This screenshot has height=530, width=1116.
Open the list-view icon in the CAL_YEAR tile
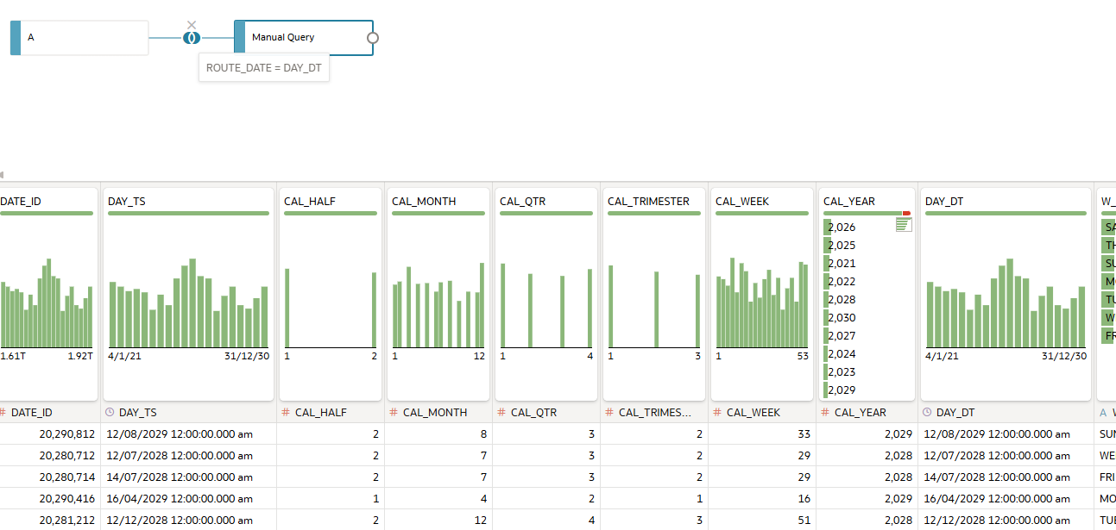tap(904, 225)
